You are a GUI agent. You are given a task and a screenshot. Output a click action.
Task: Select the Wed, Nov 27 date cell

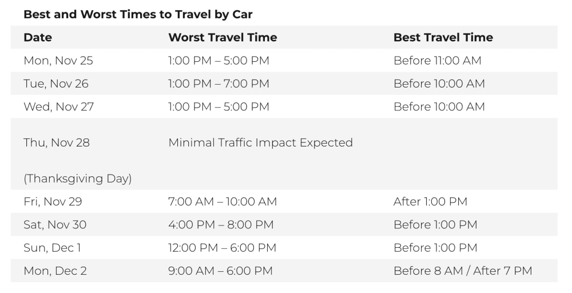(x=59, y=106)
